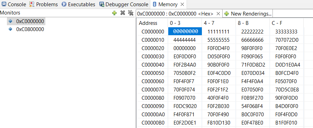The height and width of the screenshot is (128, 313).
Task: Remove the selected memory monitor
Action: (123, 13)
